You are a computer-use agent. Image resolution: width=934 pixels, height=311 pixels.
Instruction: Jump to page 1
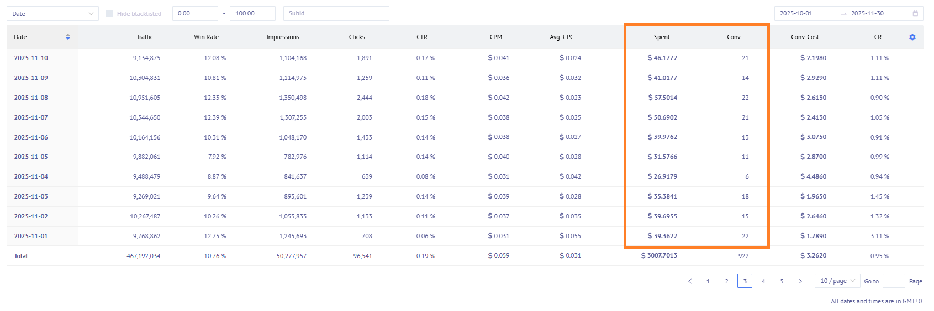point(708,281)
